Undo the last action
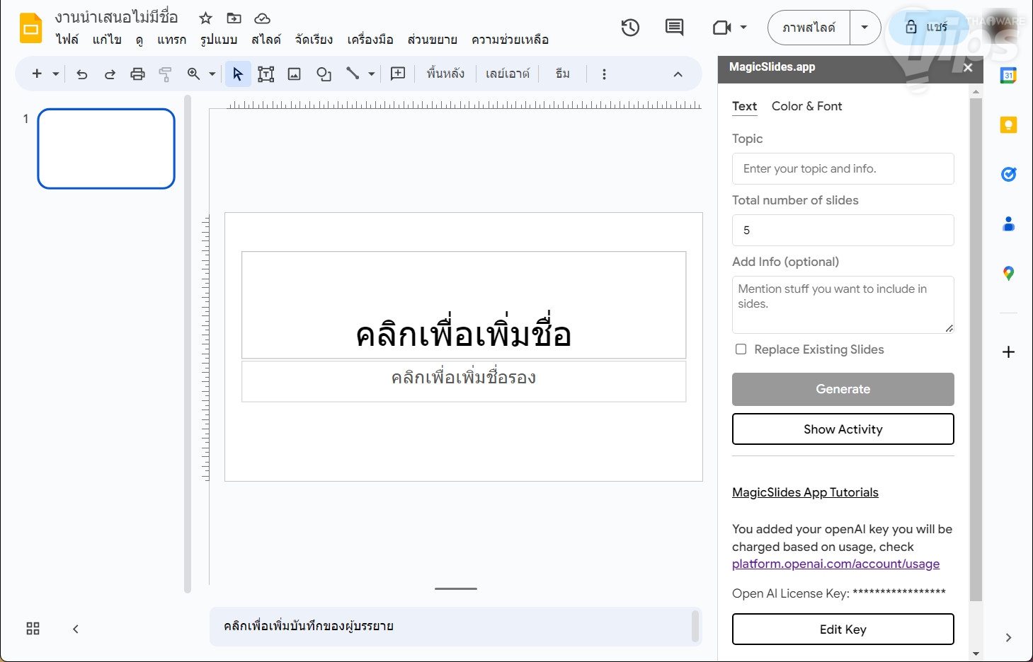Image resolution: width=1033 pixels, height=662 pixels. click(x=82, y=74)
